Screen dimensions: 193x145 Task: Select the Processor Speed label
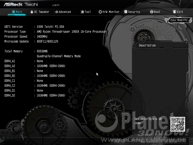pos(16,37)
